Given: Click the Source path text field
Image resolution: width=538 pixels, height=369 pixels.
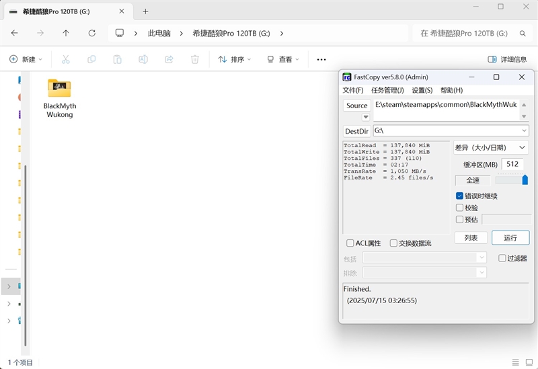Looking at the screenshot, I should [x=447, y=110].
